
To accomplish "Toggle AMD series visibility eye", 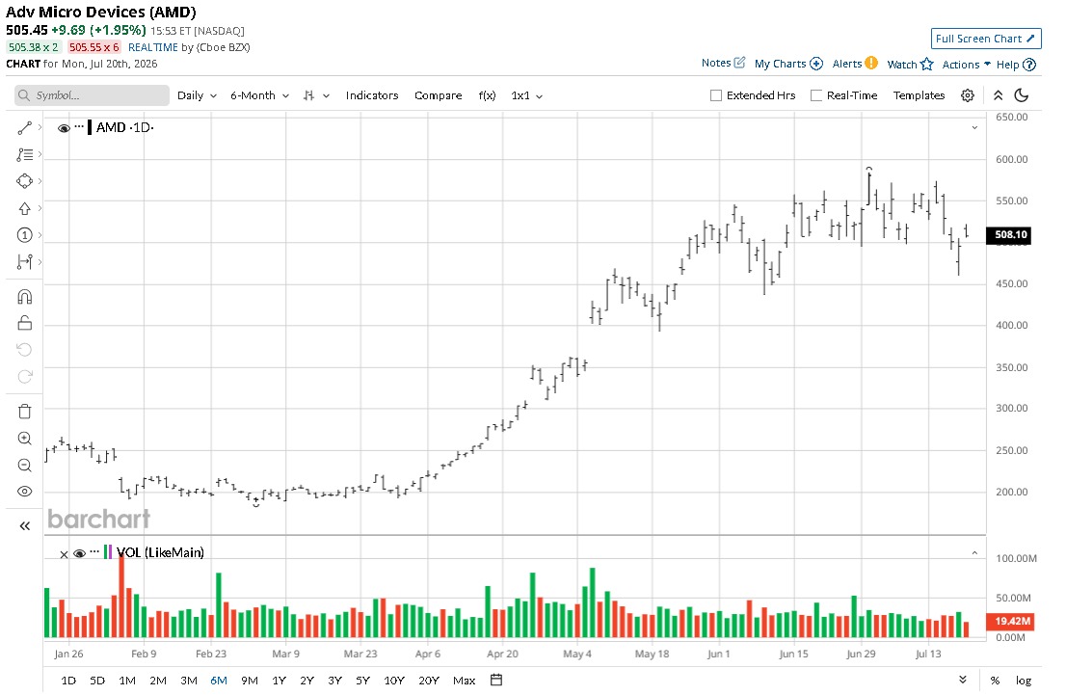I will 64,128.
